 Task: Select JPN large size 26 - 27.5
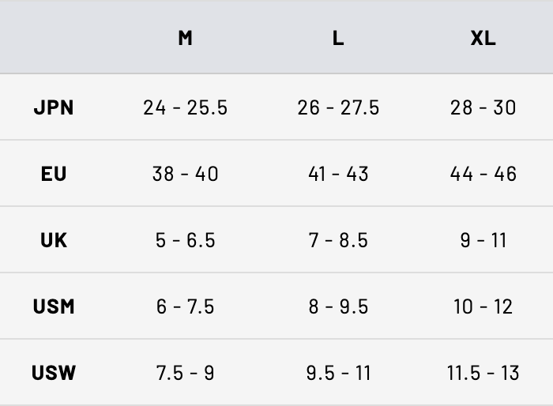coord(338,107)
